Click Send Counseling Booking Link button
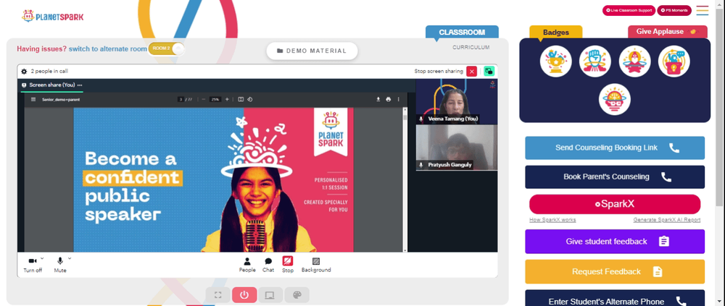 point(615,148)
